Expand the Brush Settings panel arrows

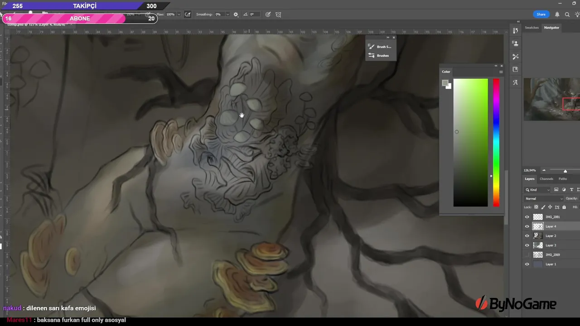tap(388, 37)
